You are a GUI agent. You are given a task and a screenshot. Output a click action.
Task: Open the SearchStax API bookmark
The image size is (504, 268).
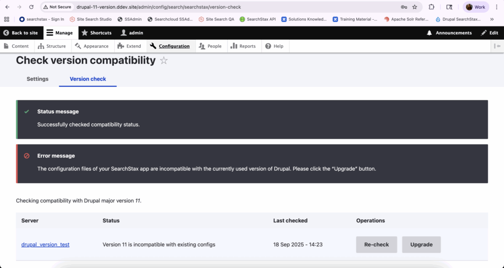258,19
